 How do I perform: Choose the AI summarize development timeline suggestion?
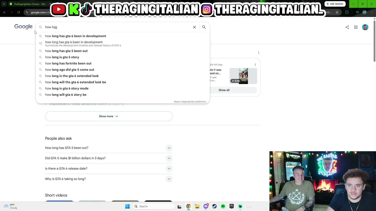coord(123,43)
